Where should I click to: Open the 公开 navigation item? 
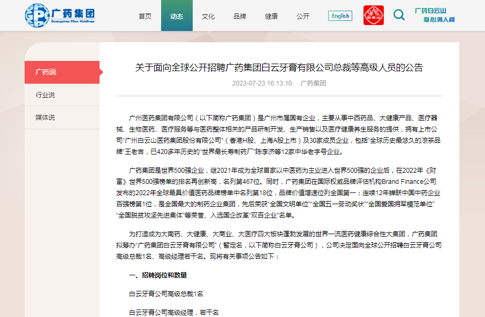tap(303, 16)
